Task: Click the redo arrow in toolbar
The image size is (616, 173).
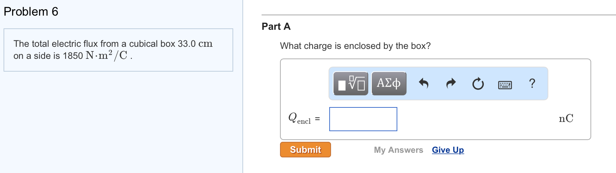Action: 450,84
